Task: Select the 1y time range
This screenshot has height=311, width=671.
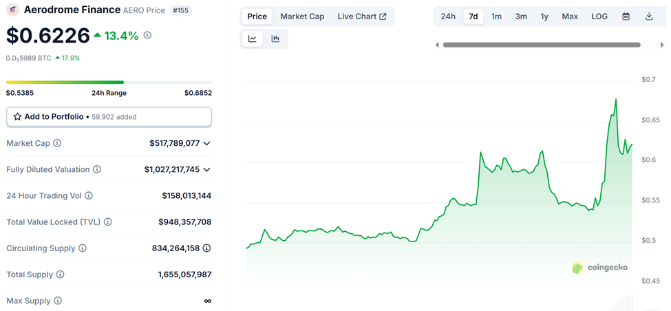Action: coord(544,17)
